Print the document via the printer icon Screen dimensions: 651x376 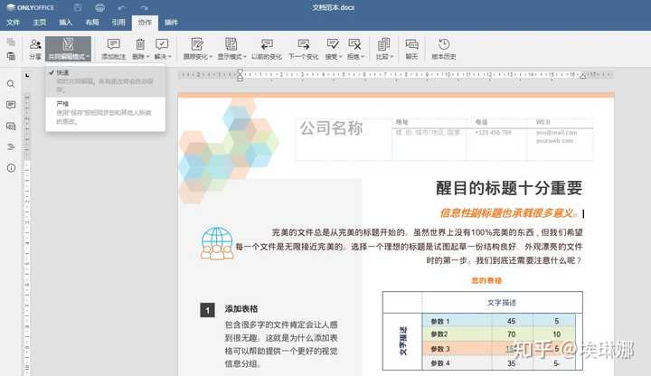click(99, 7)
